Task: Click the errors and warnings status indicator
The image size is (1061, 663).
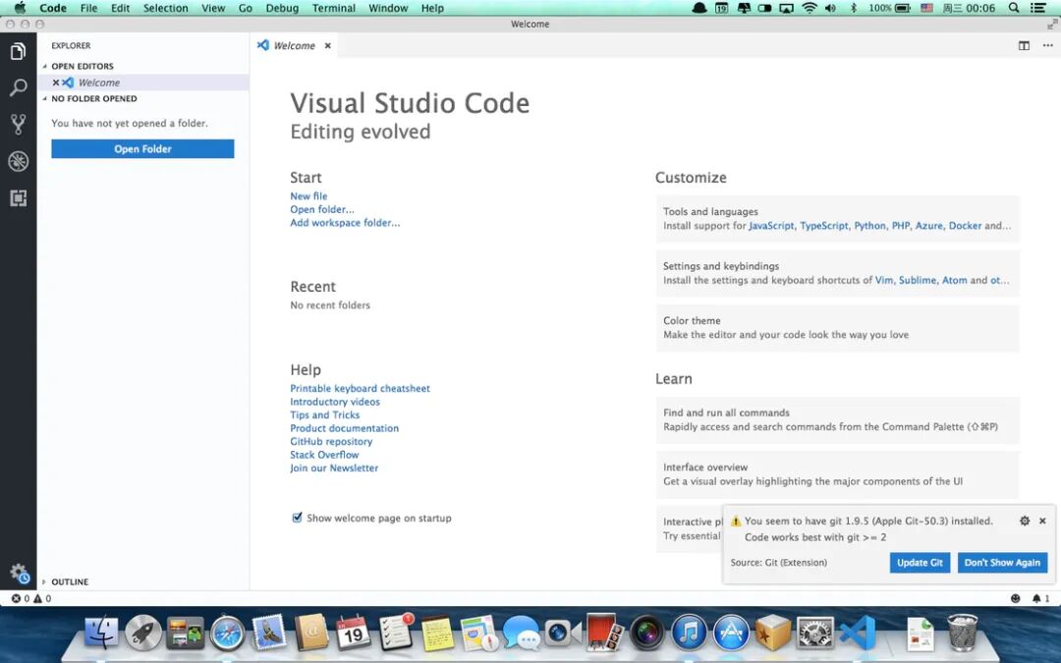Action: (x=31, y=599)
